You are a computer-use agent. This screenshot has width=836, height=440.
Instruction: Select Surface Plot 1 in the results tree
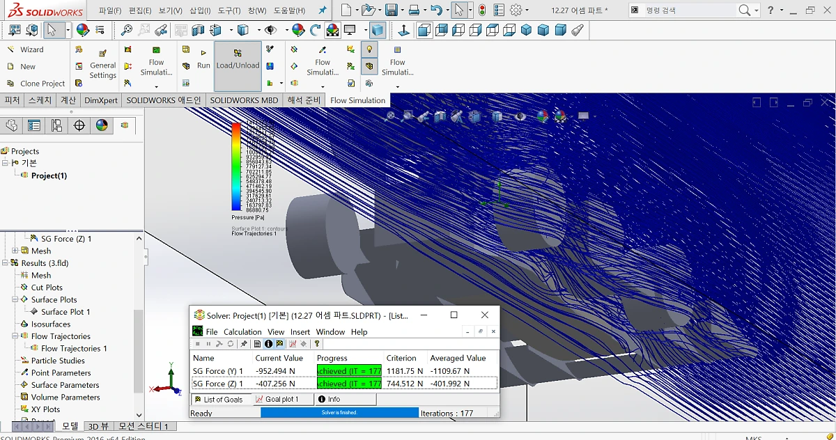65,312
